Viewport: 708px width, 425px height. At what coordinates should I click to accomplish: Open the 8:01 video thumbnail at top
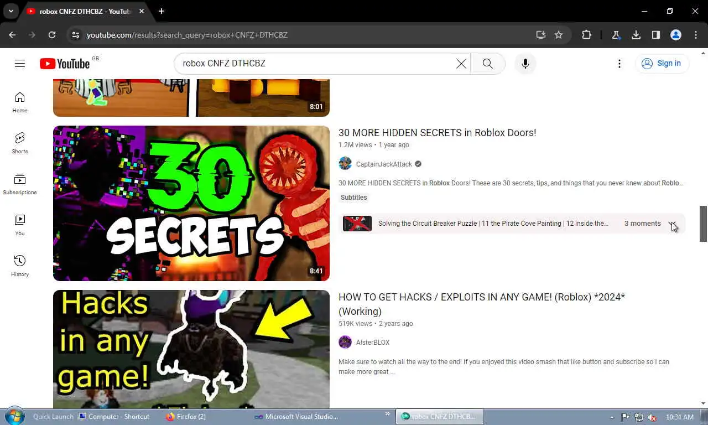pyautogui.click(x=191, y=97)
